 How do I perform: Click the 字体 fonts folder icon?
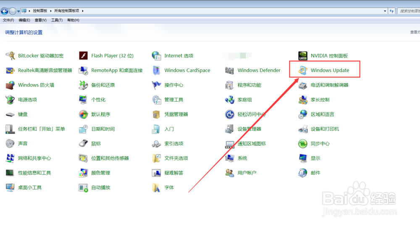[156, 187]
